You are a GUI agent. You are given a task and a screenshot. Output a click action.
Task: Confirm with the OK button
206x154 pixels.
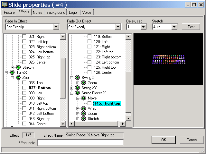[164, 140]
